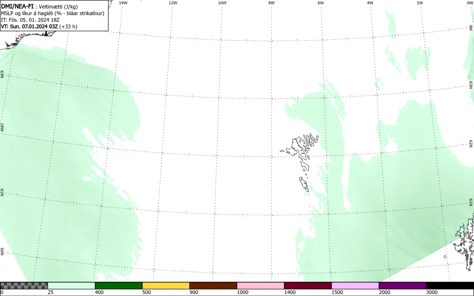
Task: Click the rotated 18W label on the map's left edge
Action: coord(2,127)
